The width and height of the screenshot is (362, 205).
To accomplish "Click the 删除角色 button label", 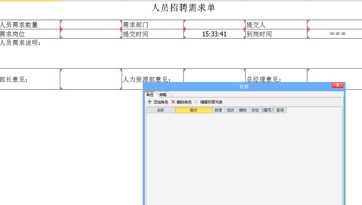I will click(184, 102).
